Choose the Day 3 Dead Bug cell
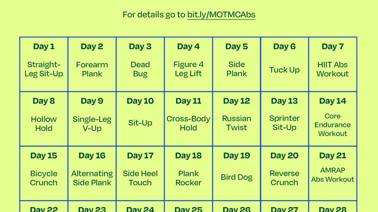The width and height of the screenshot is (378, 212). 140,64
